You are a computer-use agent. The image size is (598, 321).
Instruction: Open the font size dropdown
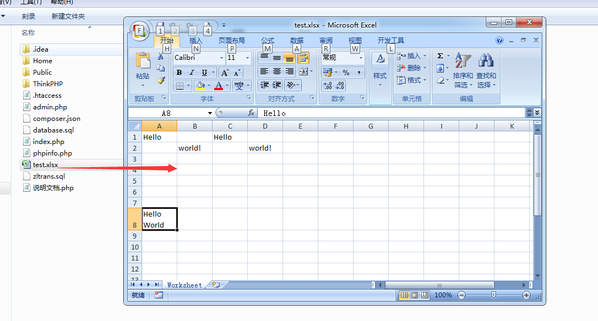click(x=248, y=57)
